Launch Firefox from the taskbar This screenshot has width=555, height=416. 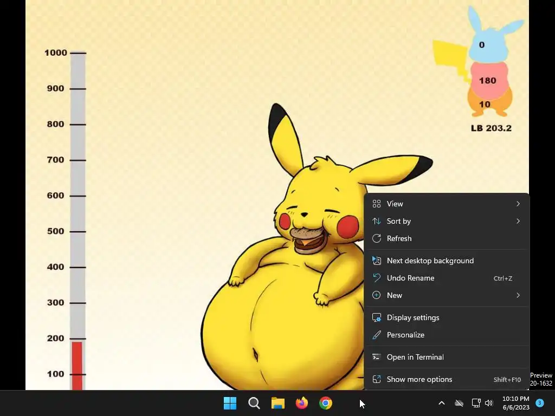301,403
